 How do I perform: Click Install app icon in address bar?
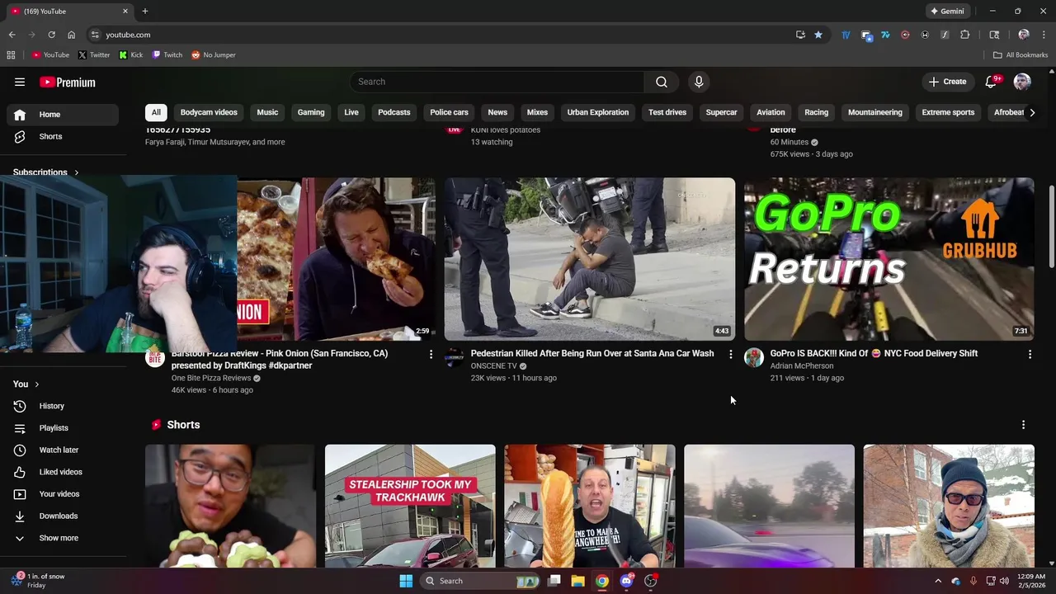click(800, 35)
